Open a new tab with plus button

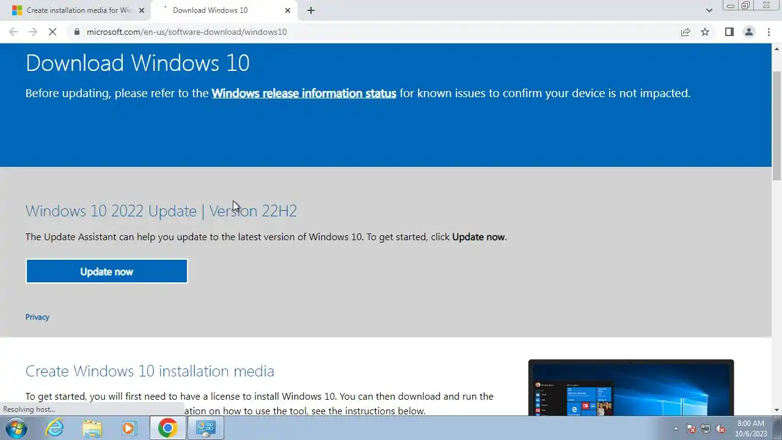click(311, 10)
